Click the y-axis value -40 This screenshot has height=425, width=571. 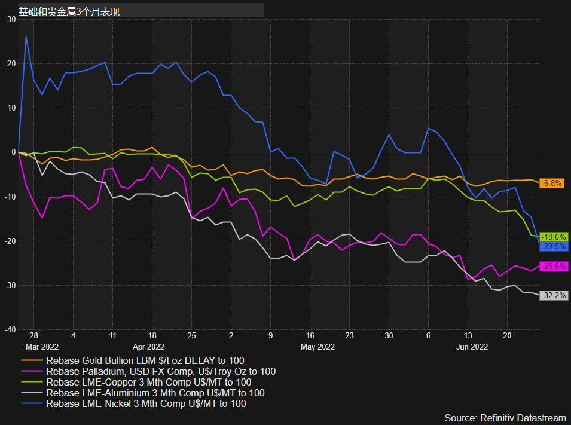[x=10, y=329]
